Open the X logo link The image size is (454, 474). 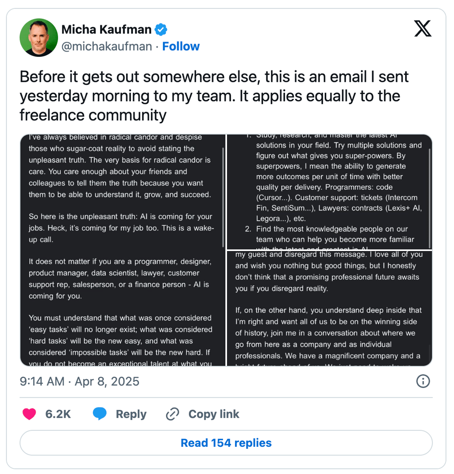click(x=422, y=28)
